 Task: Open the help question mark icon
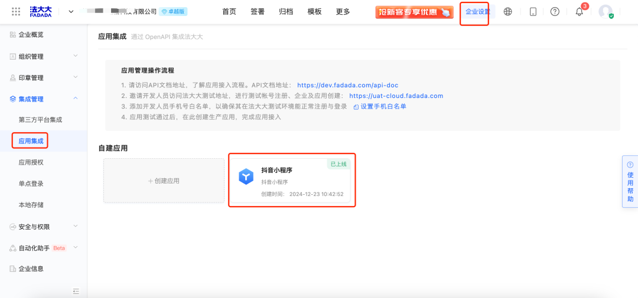pos(555,12)
